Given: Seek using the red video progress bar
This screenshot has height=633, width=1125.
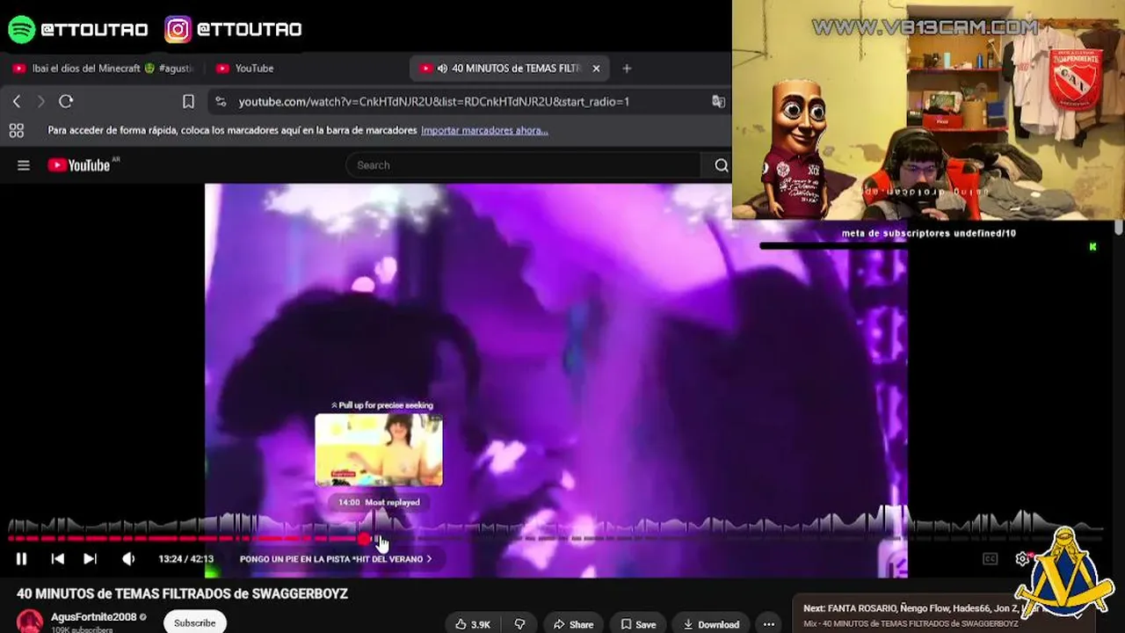Looking at the screenshot, I should point(555,538).
